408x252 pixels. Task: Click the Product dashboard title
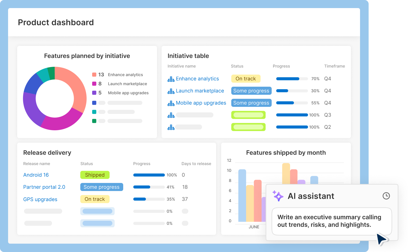(x=56, y=22)
